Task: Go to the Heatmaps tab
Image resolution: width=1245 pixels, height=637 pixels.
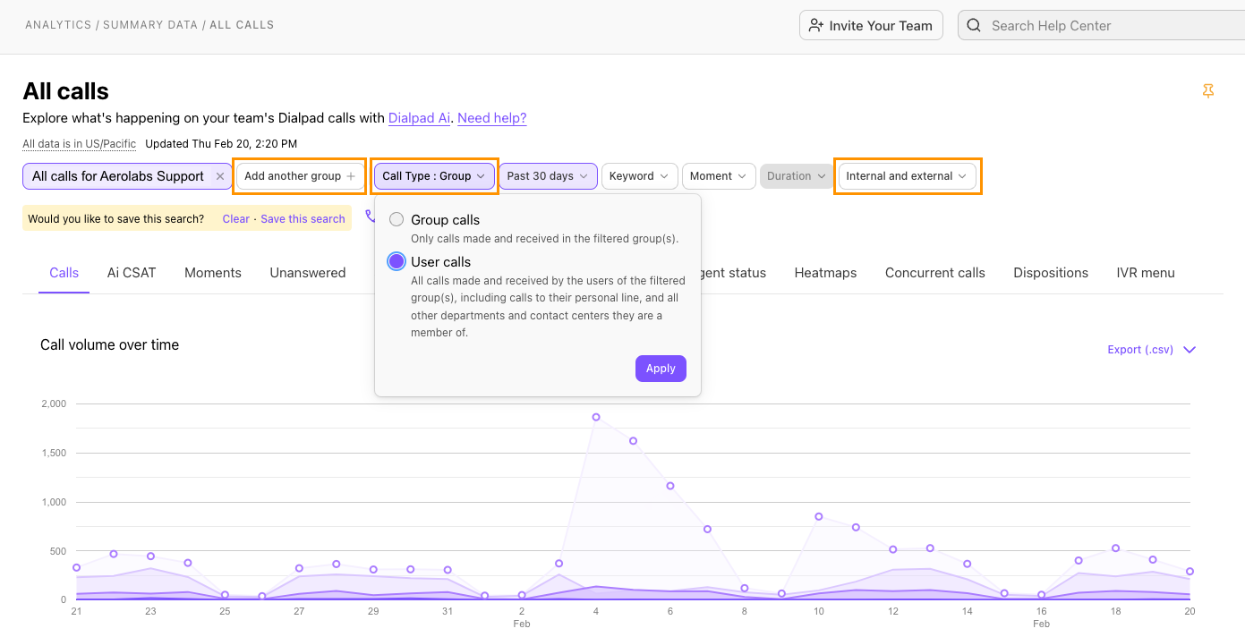Action: point(825,273)
